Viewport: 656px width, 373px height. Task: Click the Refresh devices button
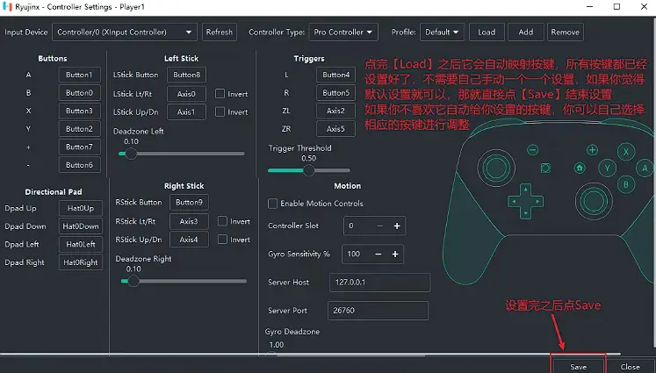pyautogui.click(x=219, y=32)
